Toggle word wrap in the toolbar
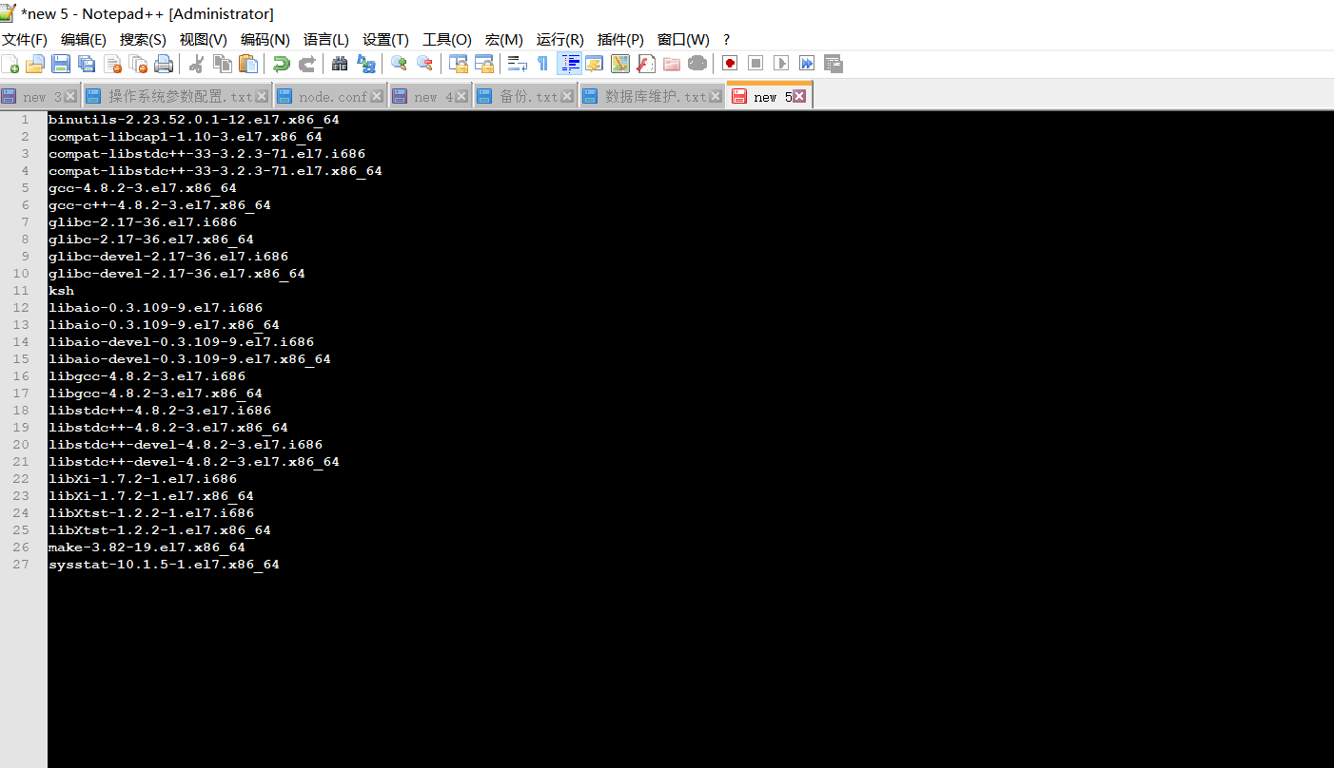Viewport: 1334px width, 768px height. pos(518,64)
